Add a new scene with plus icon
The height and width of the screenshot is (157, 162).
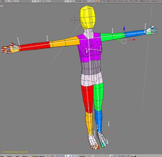coord(66,1)
